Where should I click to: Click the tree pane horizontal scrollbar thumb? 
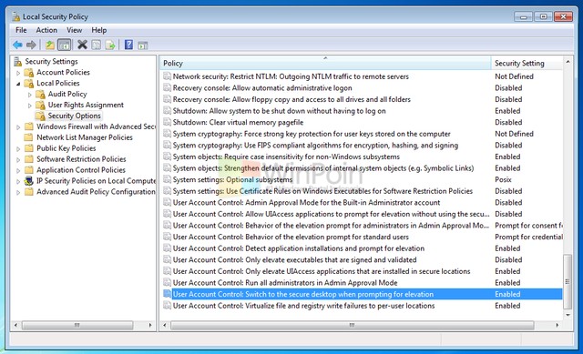point(77,325)
